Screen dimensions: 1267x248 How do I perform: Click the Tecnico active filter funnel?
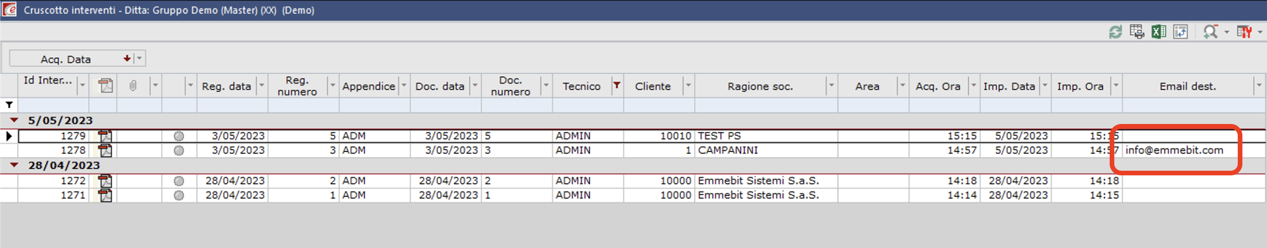click(x=616, y=85)
